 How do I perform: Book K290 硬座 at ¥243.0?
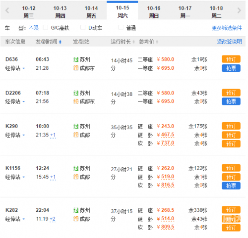click(x=231, y=126)
